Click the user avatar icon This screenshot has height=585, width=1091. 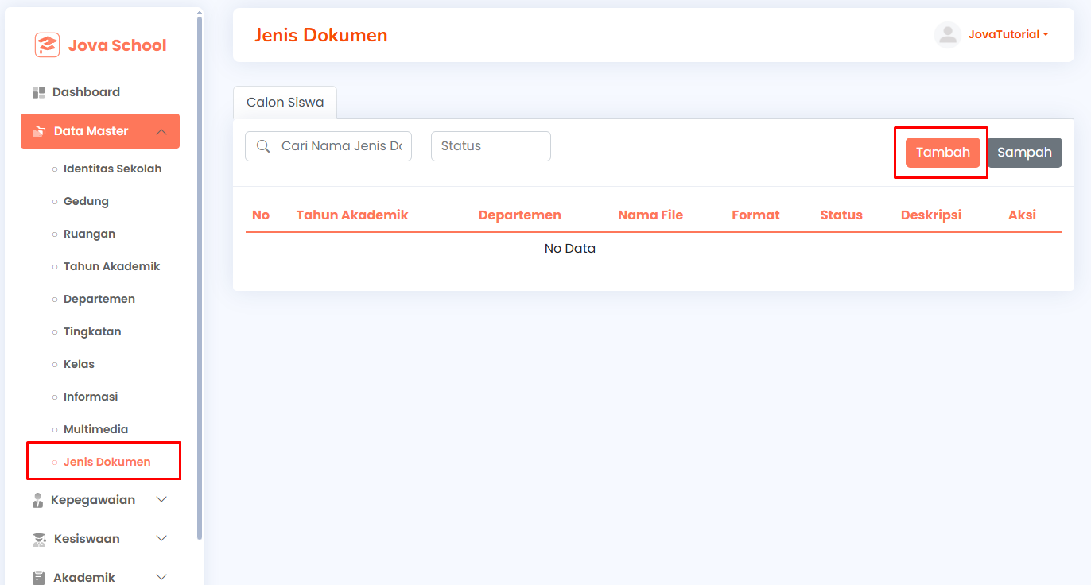[948, 35]
